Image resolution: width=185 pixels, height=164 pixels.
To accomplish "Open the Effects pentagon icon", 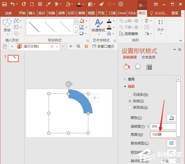I will click(138, 67).
